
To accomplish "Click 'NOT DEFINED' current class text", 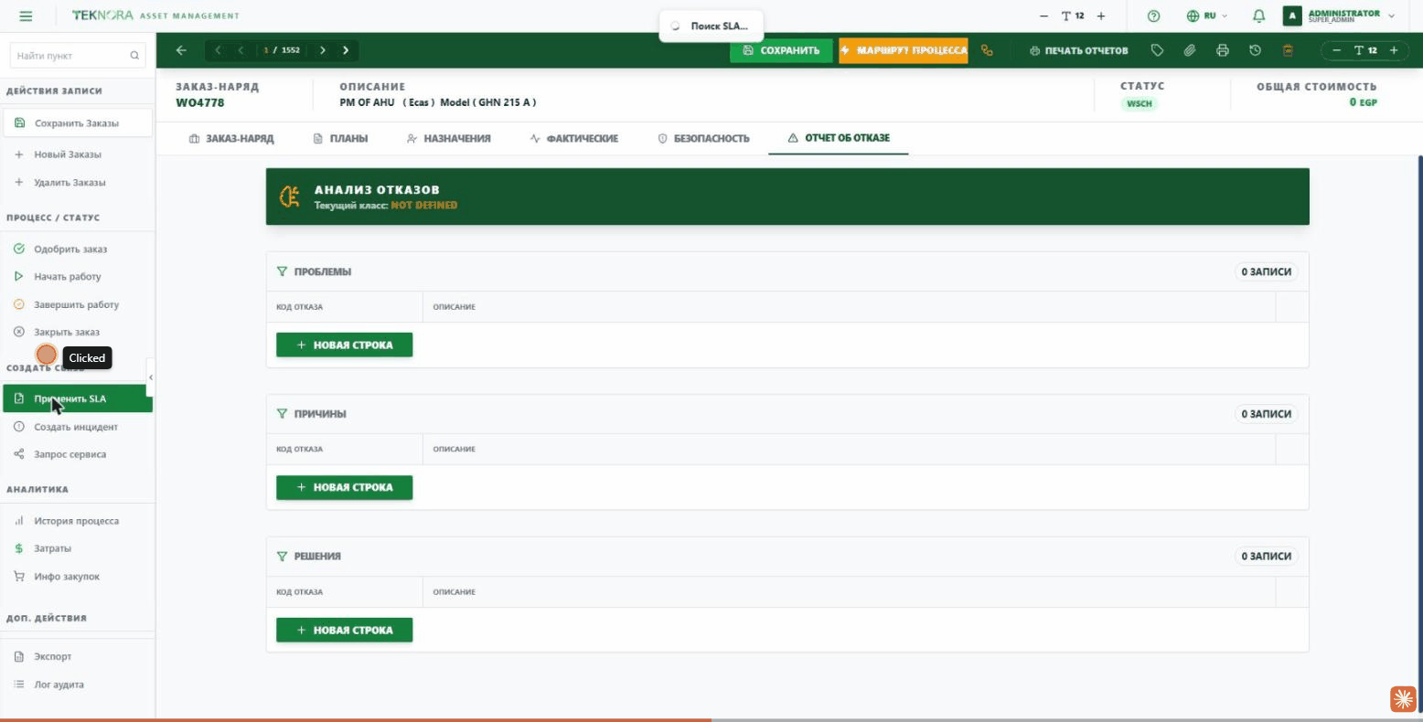I will click(x=424, y=206).
